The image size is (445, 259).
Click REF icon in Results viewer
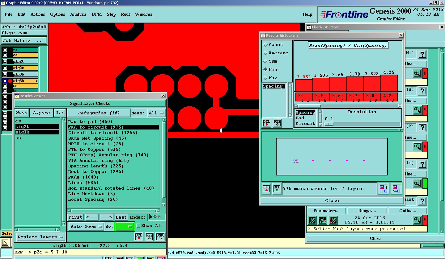149,236
